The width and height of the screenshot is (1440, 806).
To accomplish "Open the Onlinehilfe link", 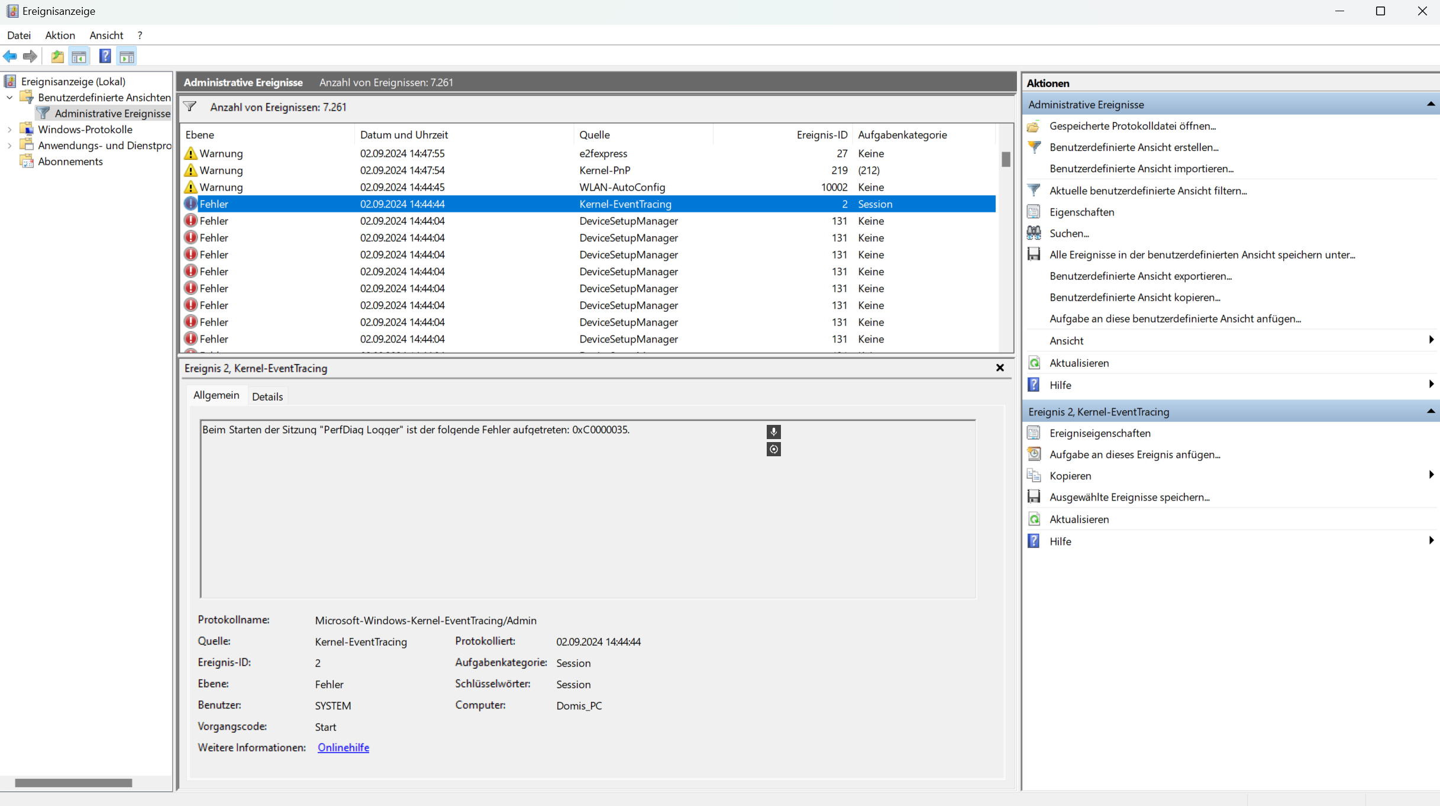I will point(343,747).
